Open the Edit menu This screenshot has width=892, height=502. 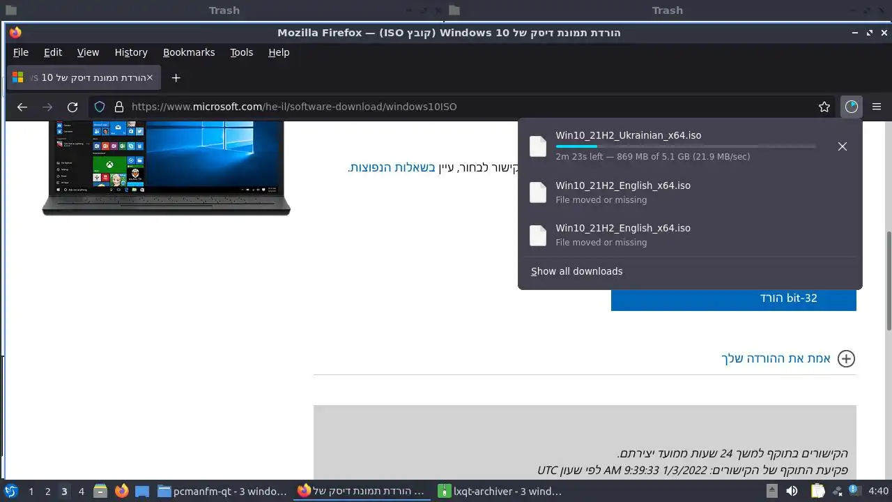click(x=53, y=52)
